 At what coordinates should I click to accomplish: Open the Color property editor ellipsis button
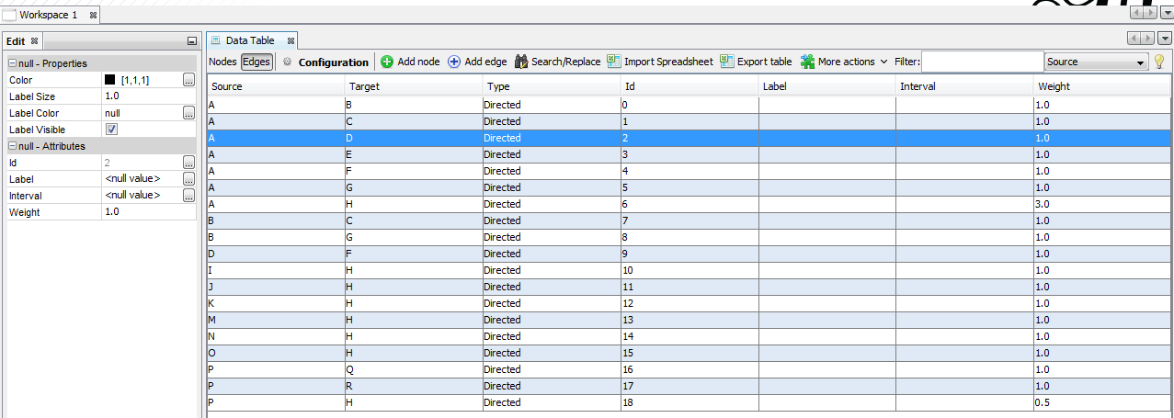point(188,80)
